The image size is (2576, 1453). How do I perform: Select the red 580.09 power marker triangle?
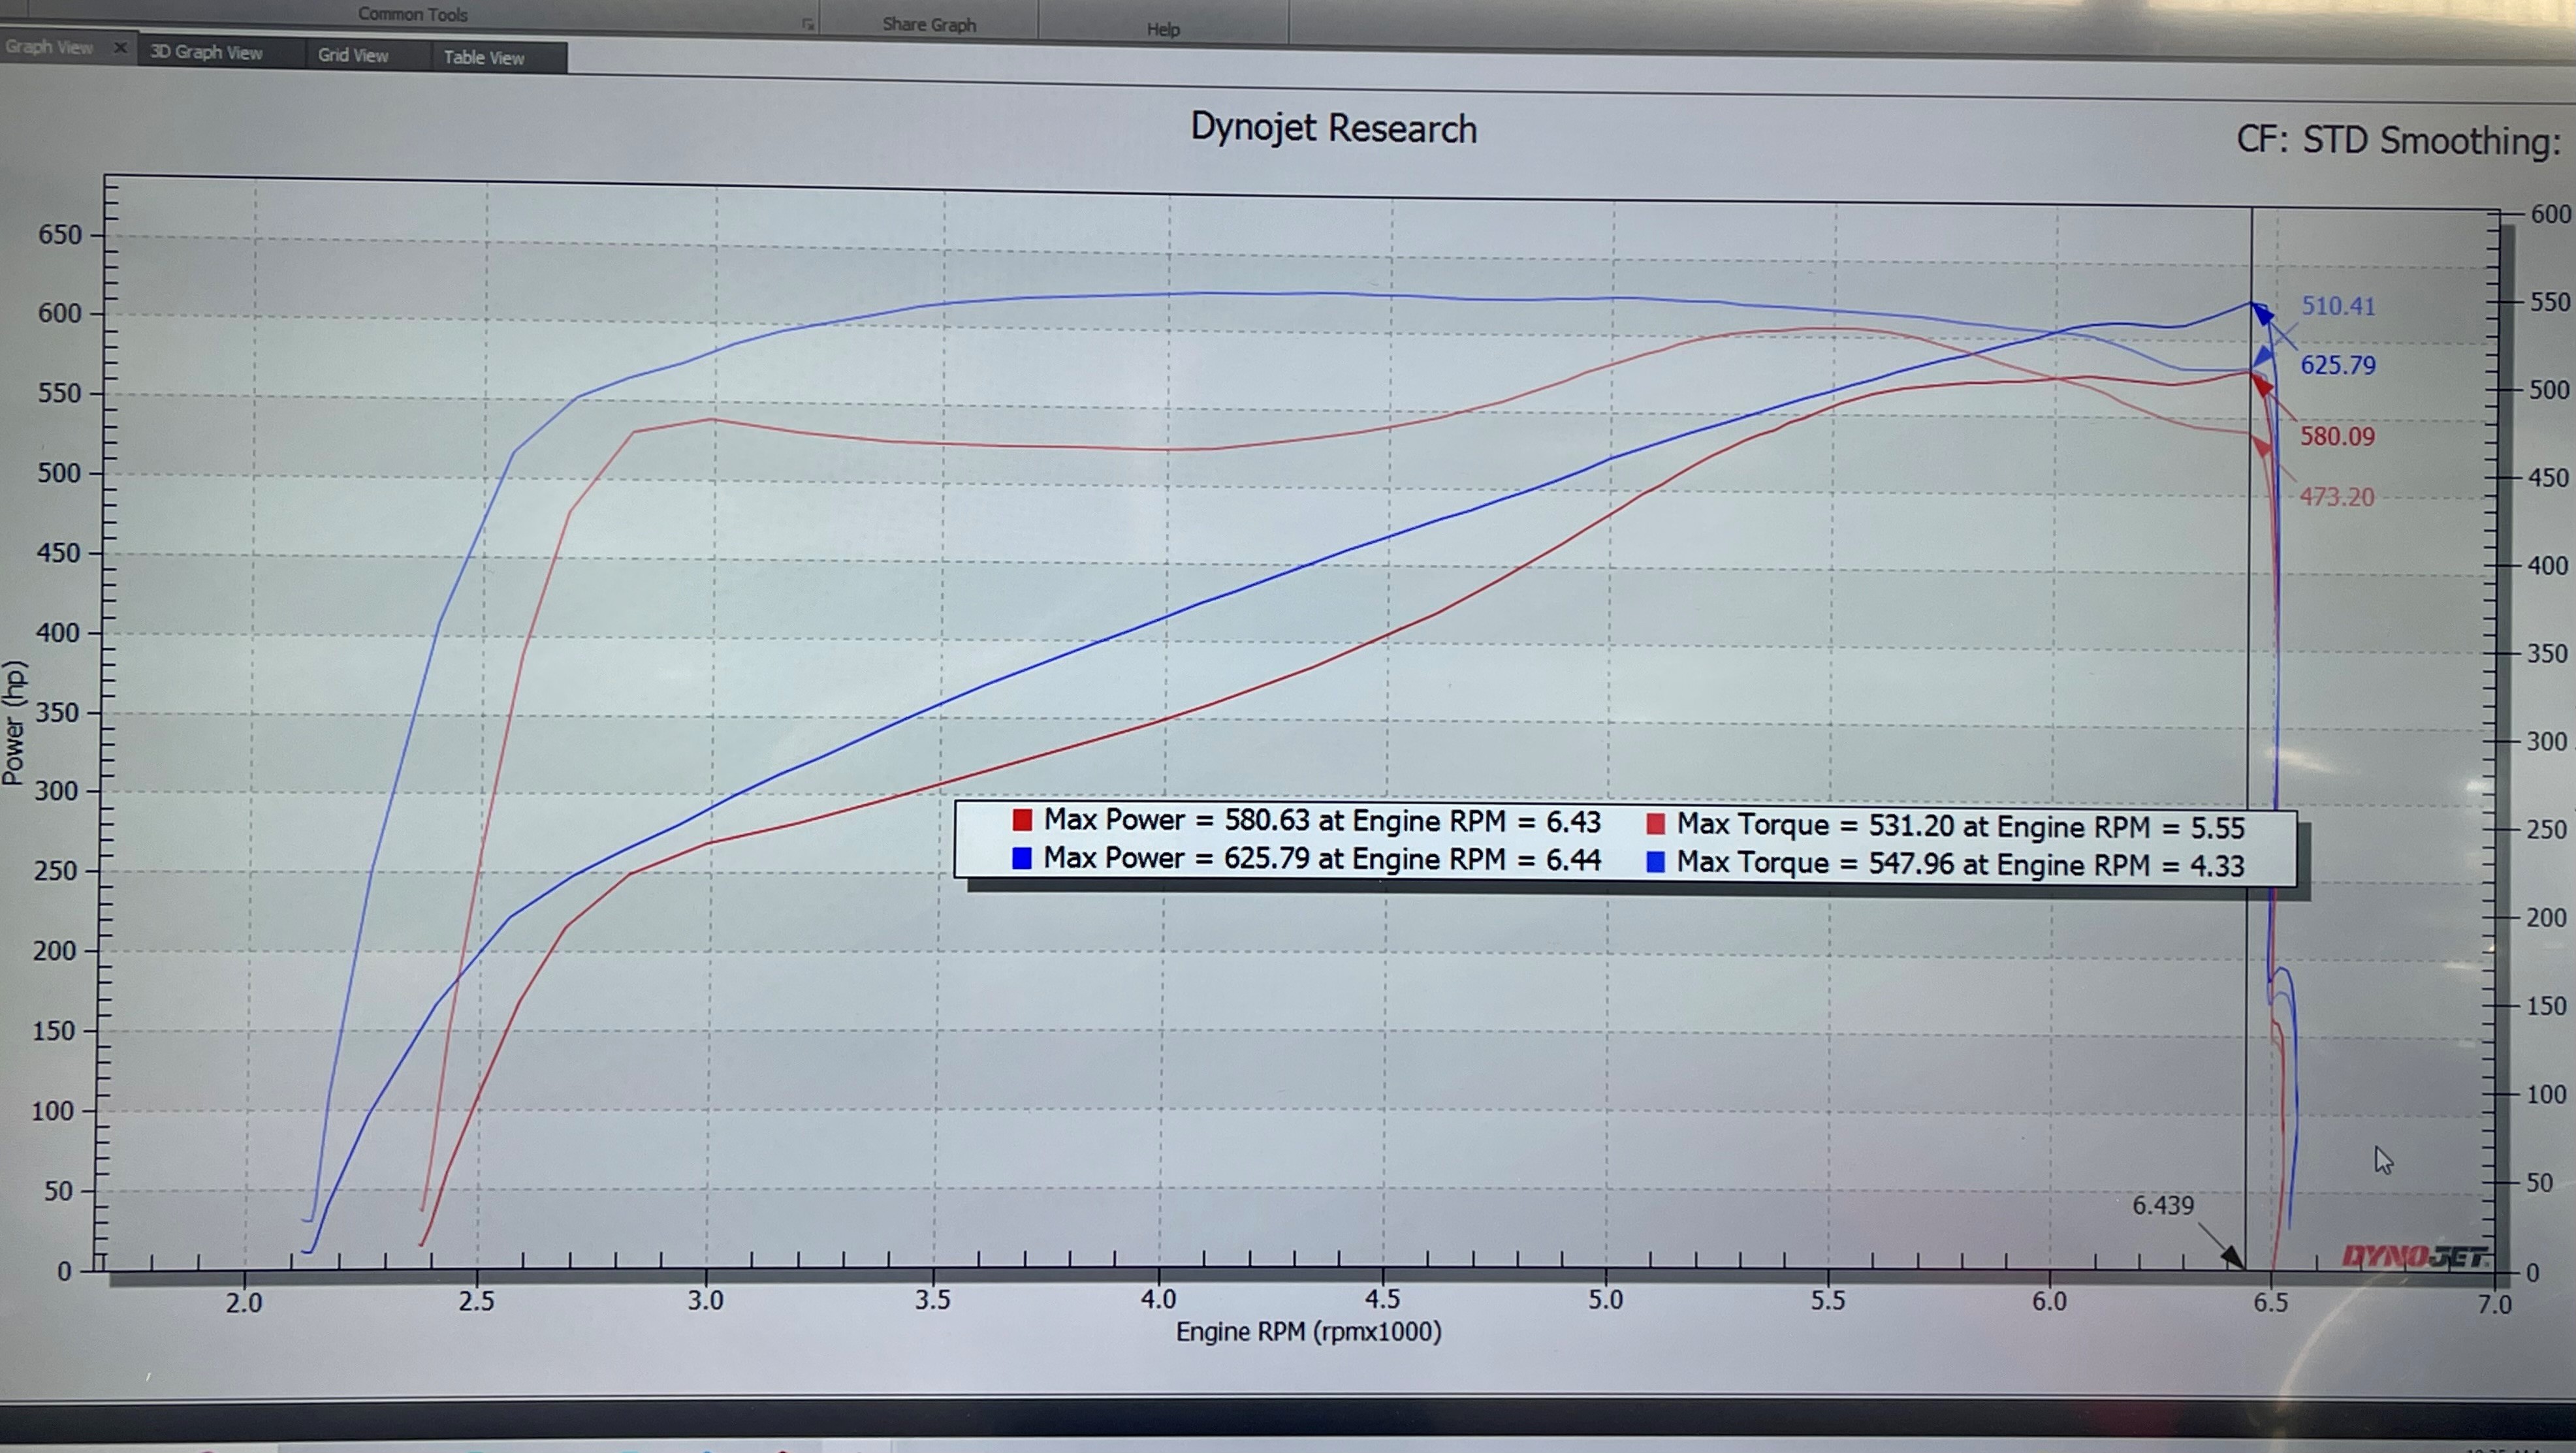2262,384
